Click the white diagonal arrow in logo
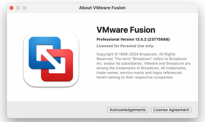Screen dimensions: 205x122 (50, 59)
